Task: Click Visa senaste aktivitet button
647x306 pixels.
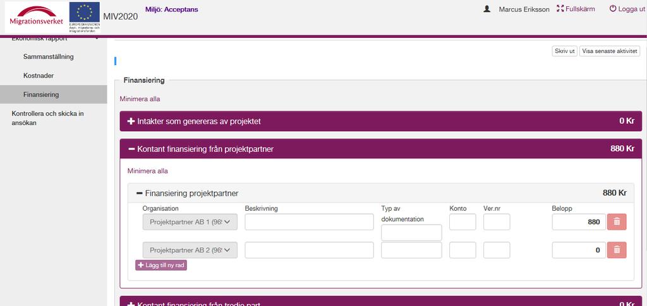Action: pyautogui.click(x=610, y=51)
